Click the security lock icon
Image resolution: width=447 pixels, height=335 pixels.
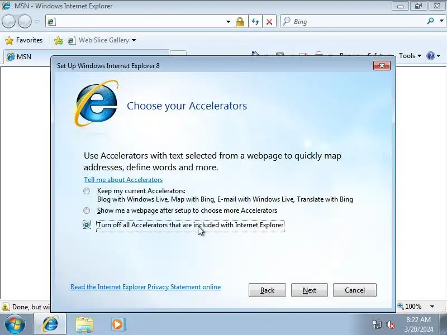(x=240, y=22)
